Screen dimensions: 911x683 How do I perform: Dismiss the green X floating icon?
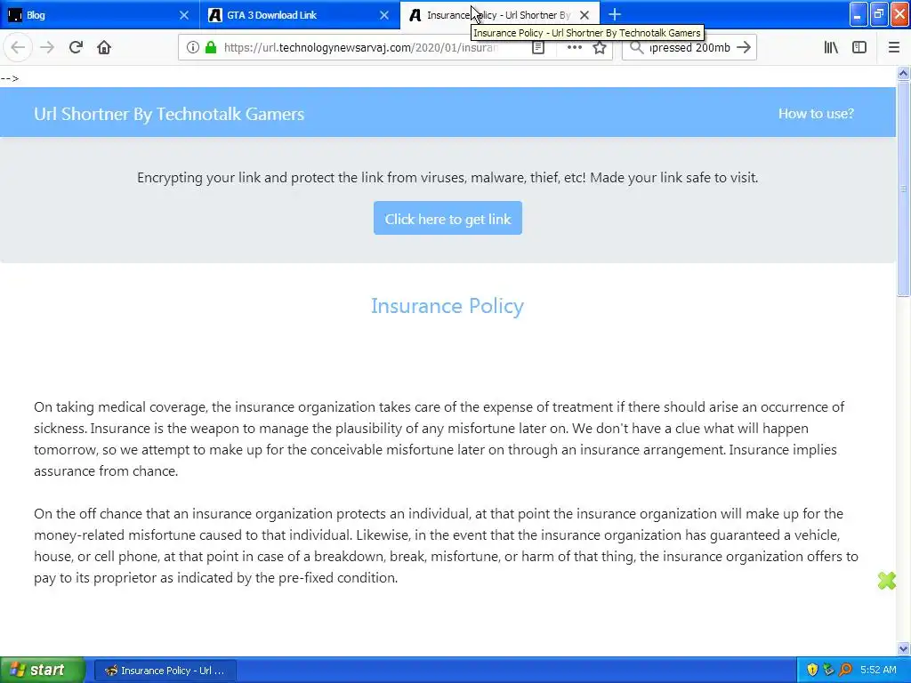(887, 580)
